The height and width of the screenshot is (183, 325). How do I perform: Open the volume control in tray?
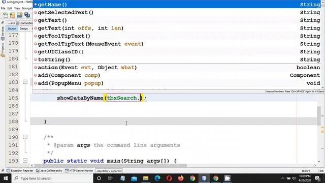point(294,178)
